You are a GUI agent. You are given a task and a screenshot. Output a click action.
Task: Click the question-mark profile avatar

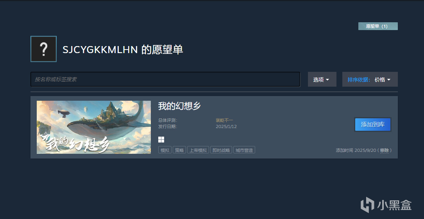43,49
